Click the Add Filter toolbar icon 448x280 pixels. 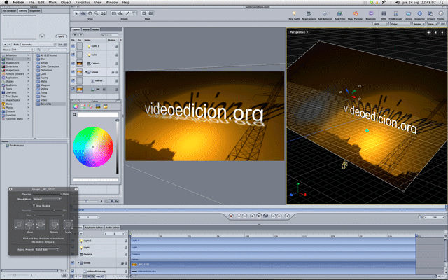[341, 14]
